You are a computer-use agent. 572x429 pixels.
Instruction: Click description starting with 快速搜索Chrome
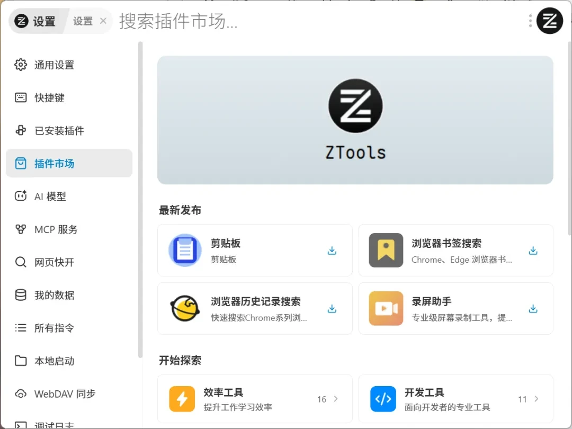click(x=259, y=317)
